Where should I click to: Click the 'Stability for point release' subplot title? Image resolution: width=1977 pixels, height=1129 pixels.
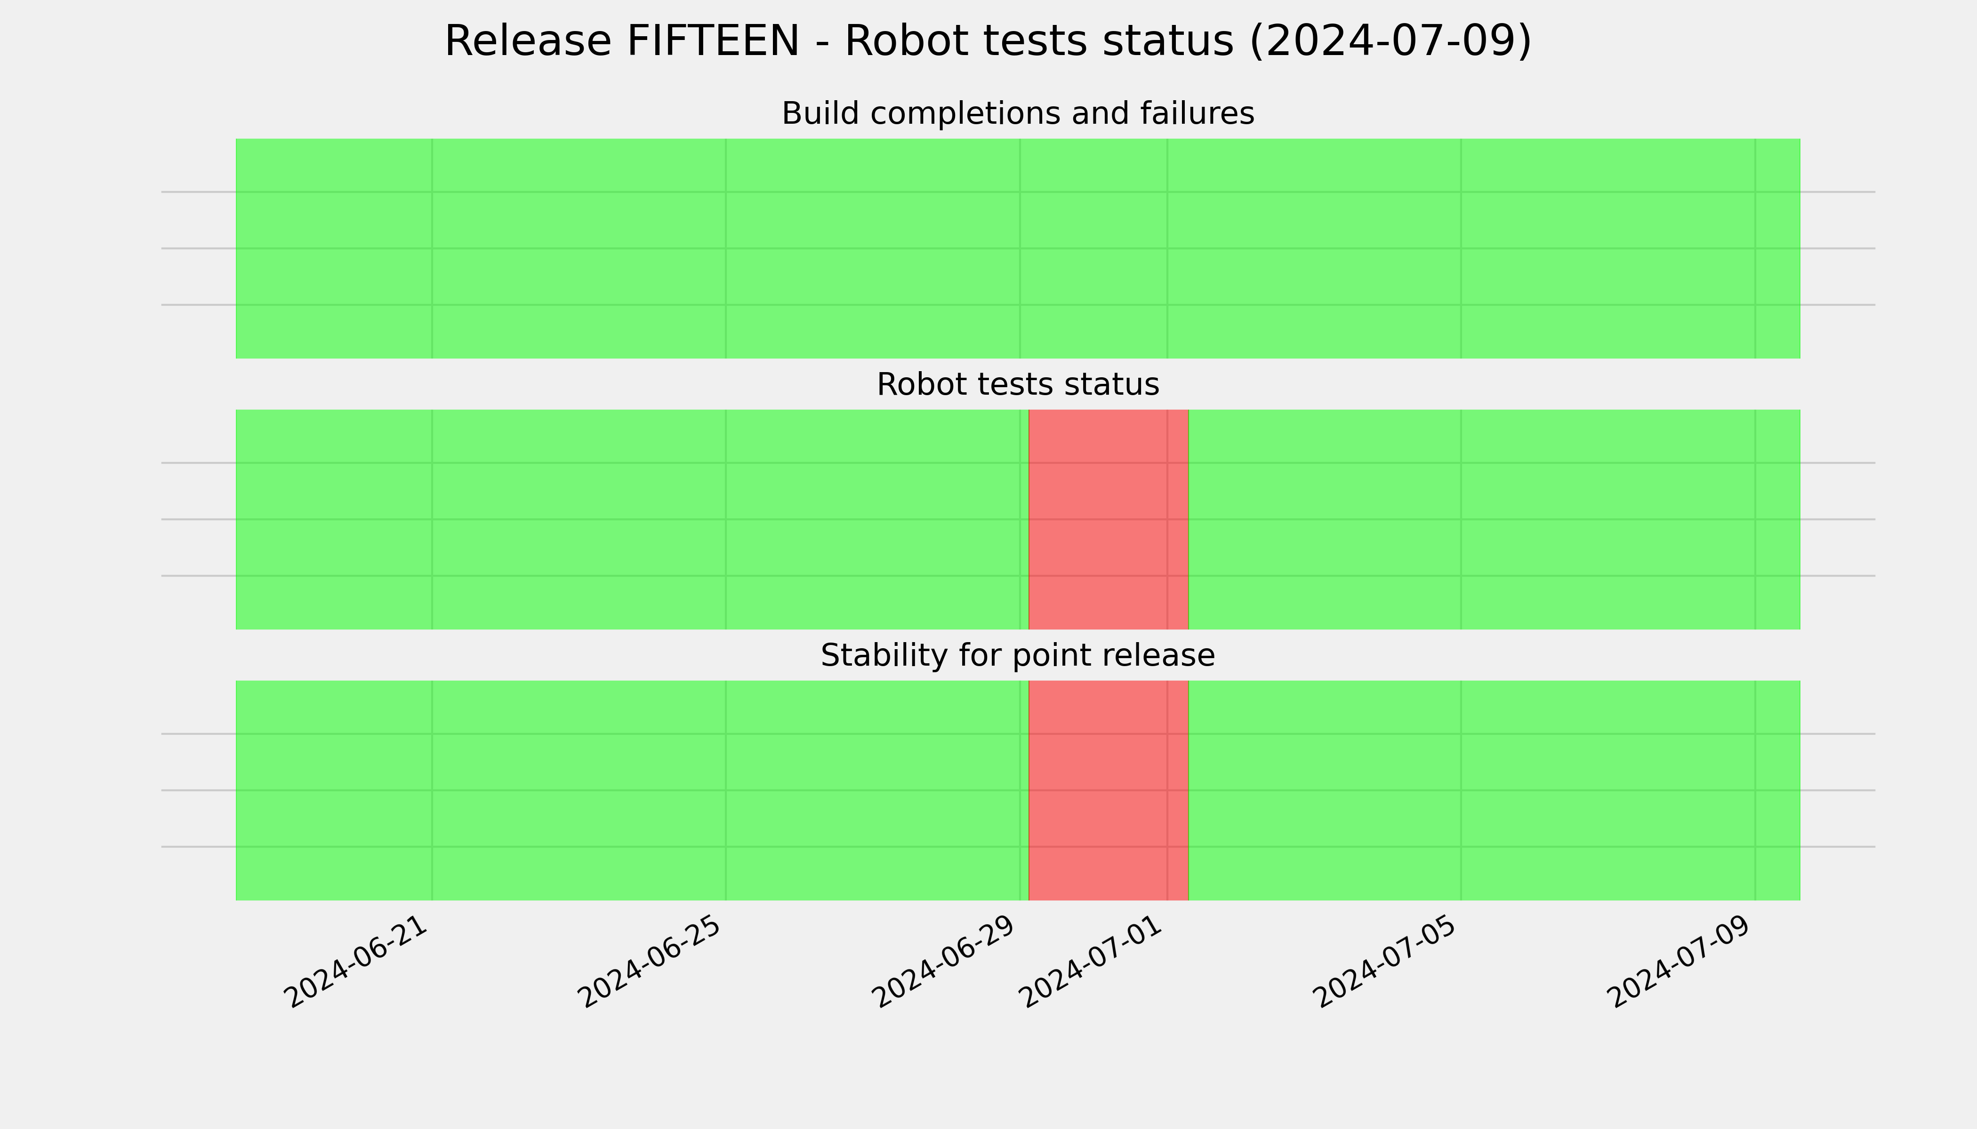[1017, 655]
